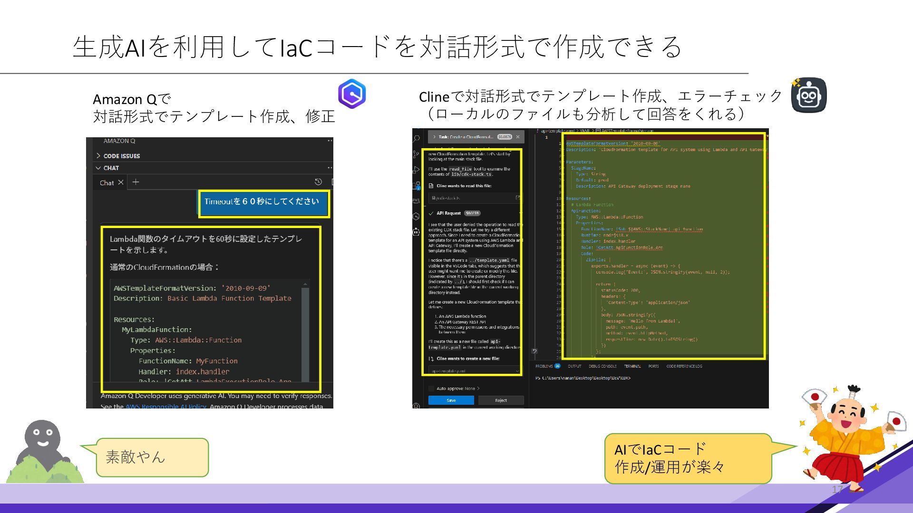Open new chat tab with plus icon
Screen dimensions: 913x513
136,182
